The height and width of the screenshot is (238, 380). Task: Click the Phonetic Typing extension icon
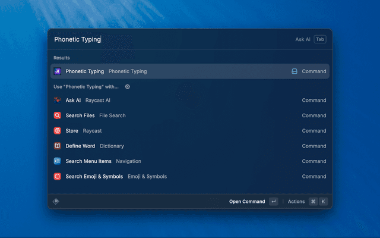pos(58,71)
